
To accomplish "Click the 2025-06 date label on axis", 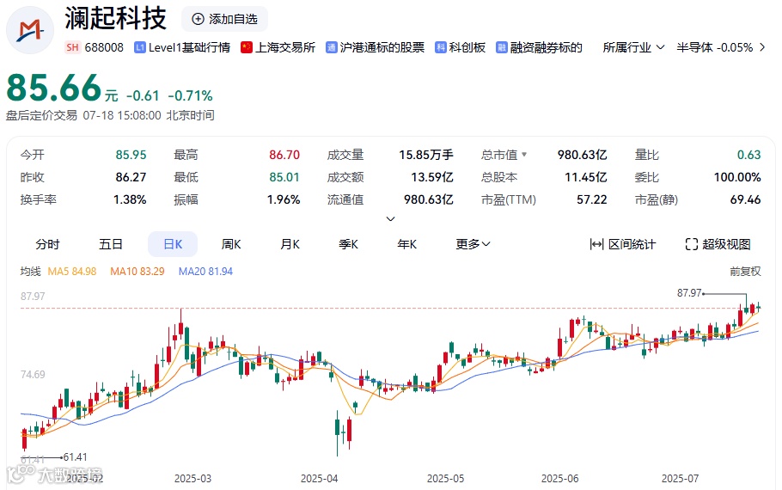I will pos(560,479).
